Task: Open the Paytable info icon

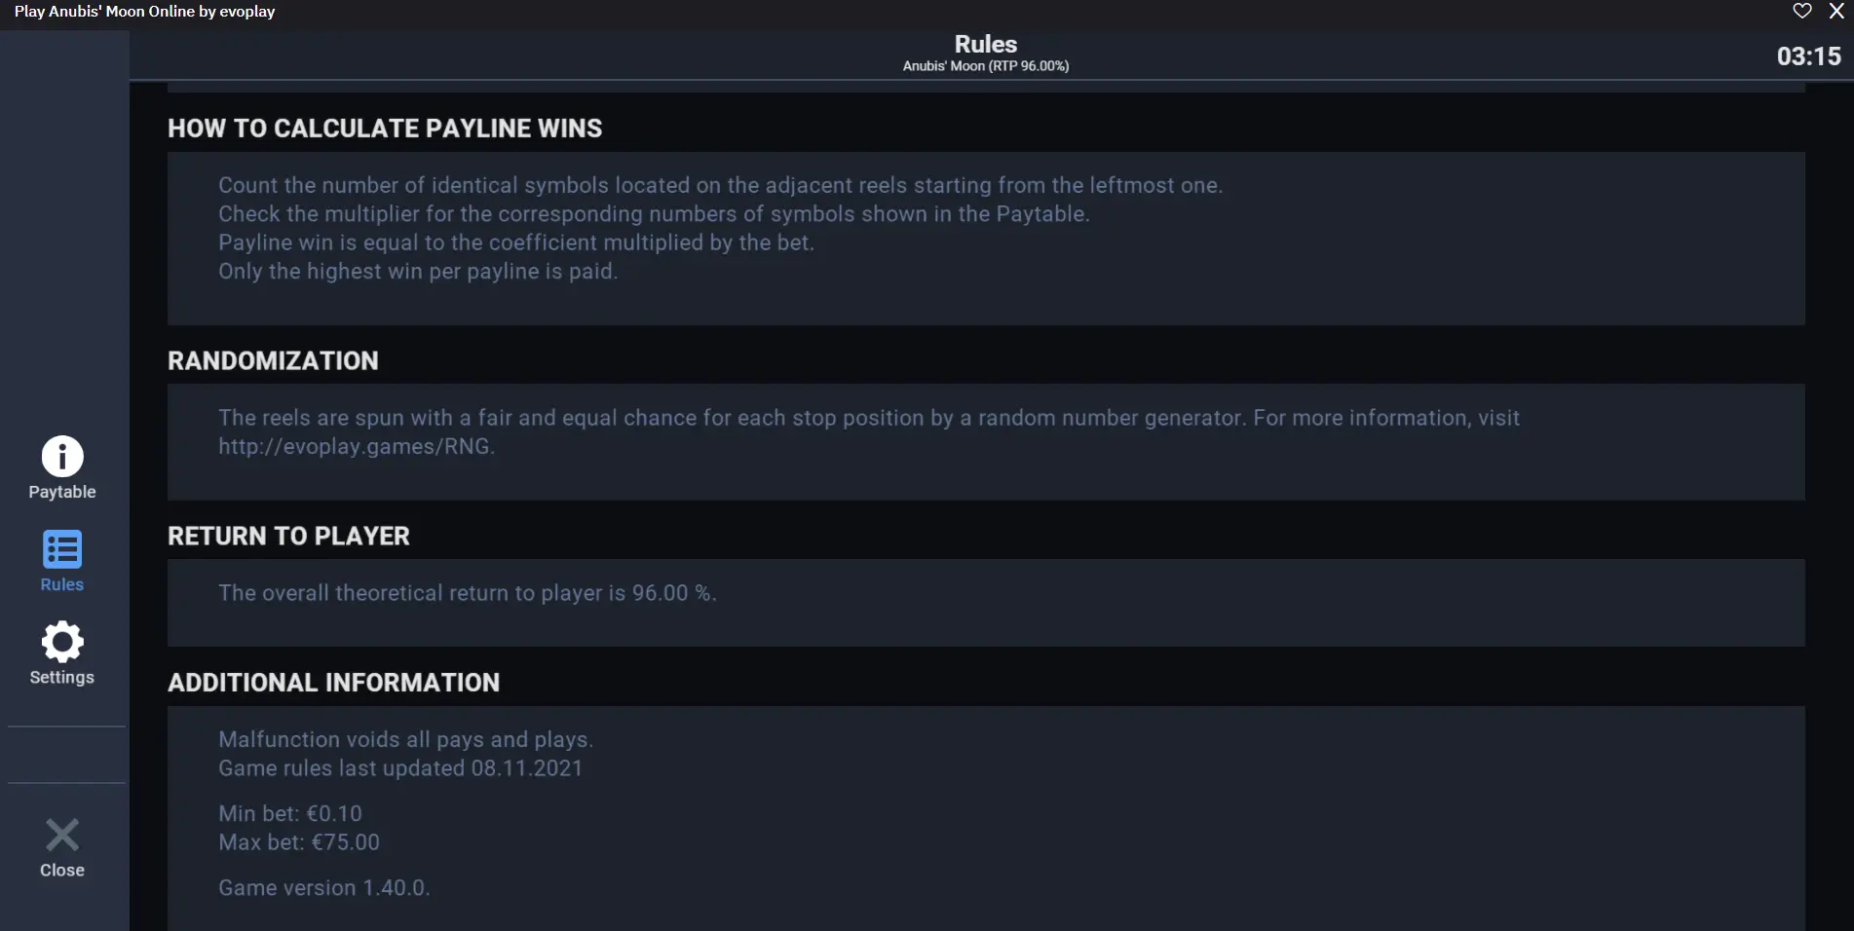Action: coord(62,456)
